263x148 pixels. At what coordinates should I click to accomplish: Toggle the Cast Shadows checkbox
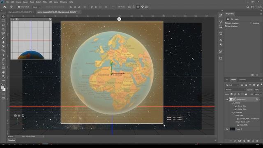click(226, 26)
